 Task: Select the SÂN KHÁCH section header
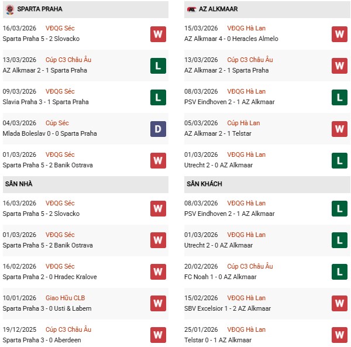tap(205, 184)
